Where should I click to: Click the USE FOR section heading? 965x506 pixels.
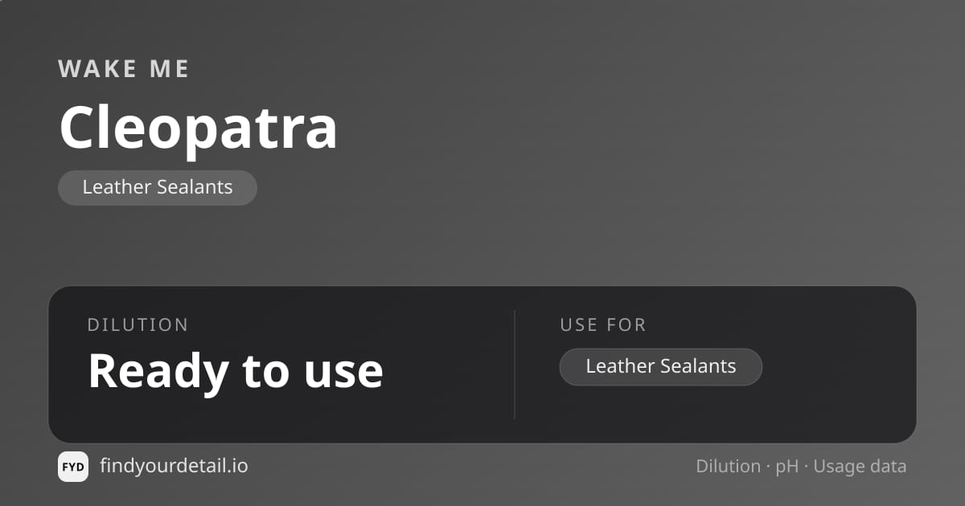[603, 325]
